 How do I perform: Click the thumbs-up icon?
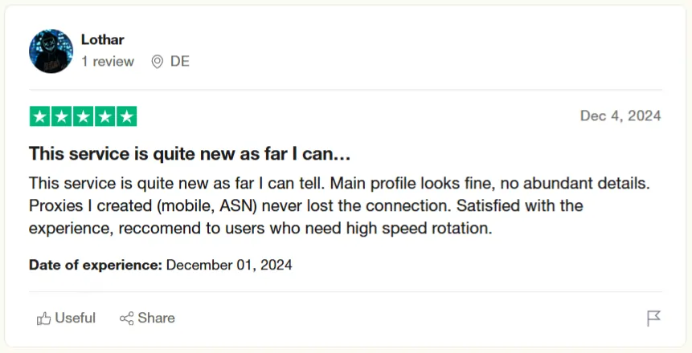[44, 319]
